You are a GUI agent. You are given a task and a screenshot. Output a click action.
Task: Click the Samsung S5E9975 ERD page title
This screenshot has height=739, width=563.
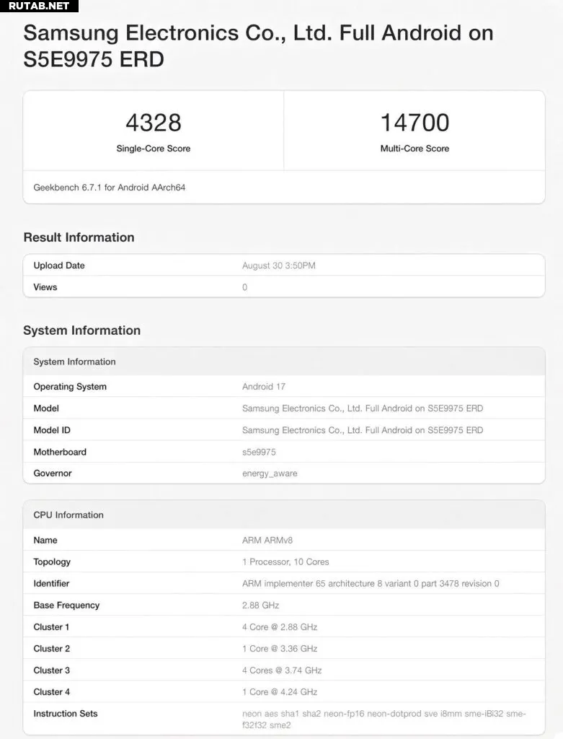click(259, 45)
